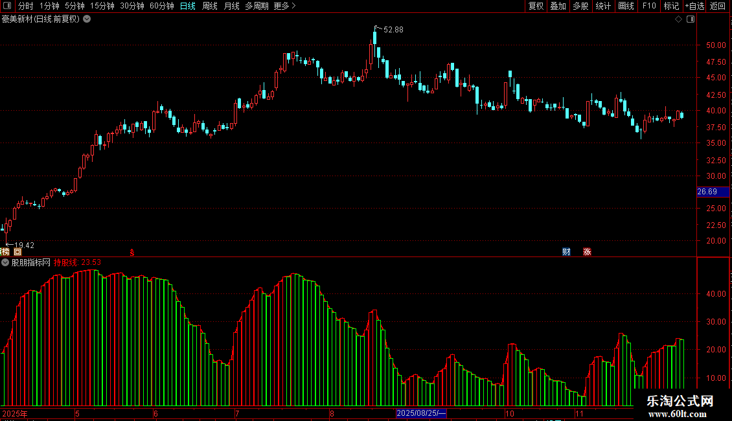
Task: Click the 2025/08/25 date cursor label
Action: click(x=422, y=413)
